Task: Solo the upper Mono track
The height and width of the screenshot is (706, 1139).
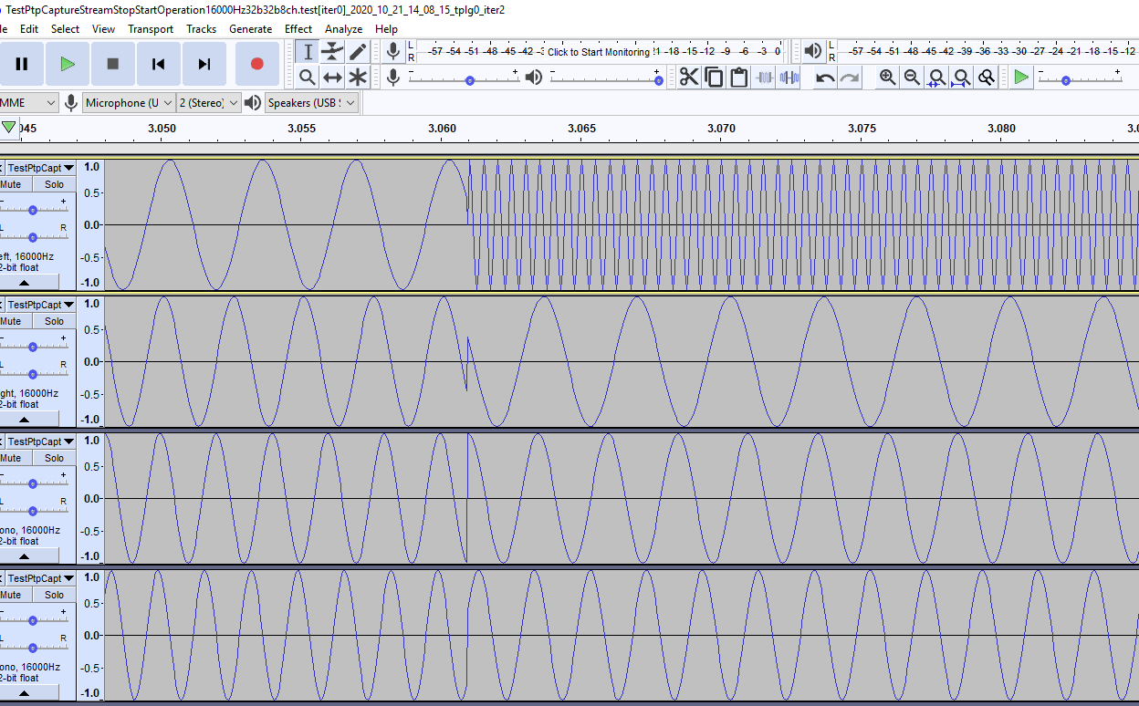Action: point(54,458)
